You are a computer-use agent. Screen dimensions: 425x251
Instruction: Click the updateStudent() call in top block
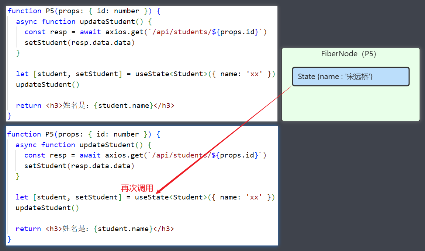pos(48,85)
